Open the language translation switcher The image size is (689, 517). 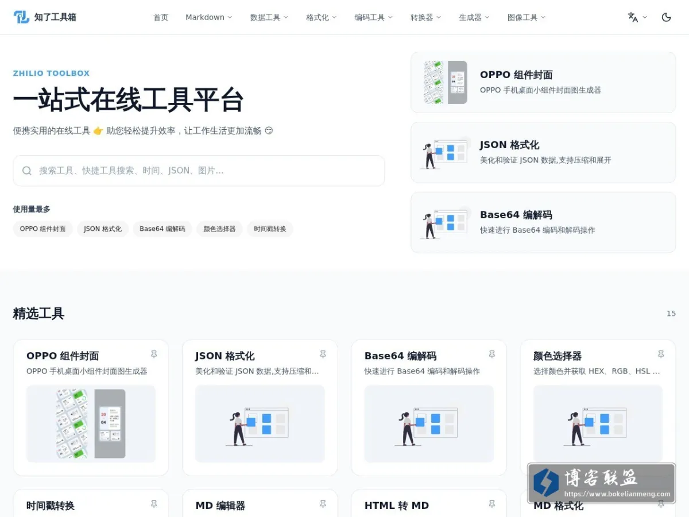[637, 17]
